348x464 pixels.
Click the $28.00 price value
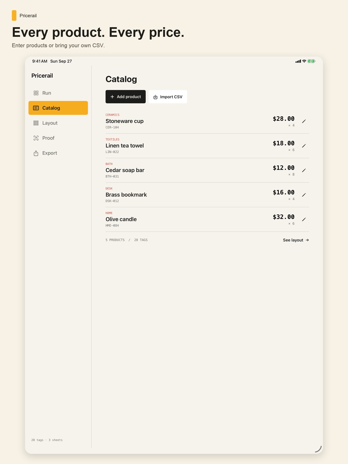[x=284, y=119]
